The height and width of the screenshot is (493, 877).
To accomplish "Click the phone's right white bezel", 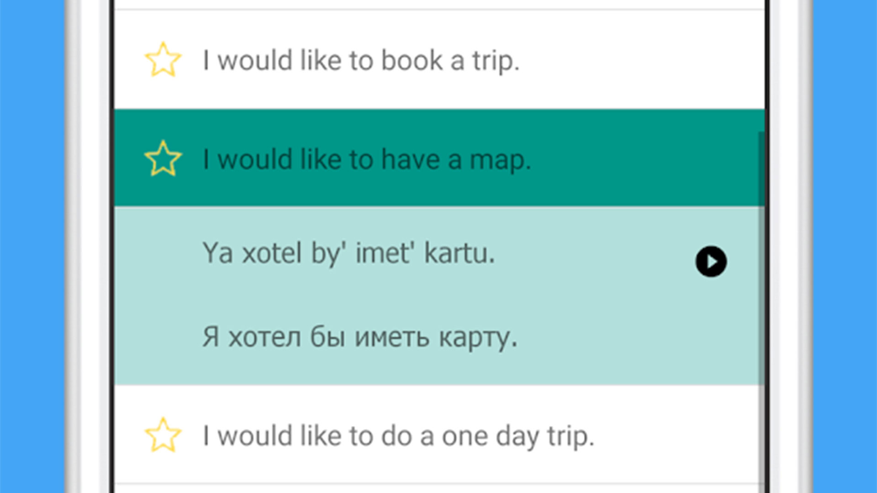I will pos(788,246).
